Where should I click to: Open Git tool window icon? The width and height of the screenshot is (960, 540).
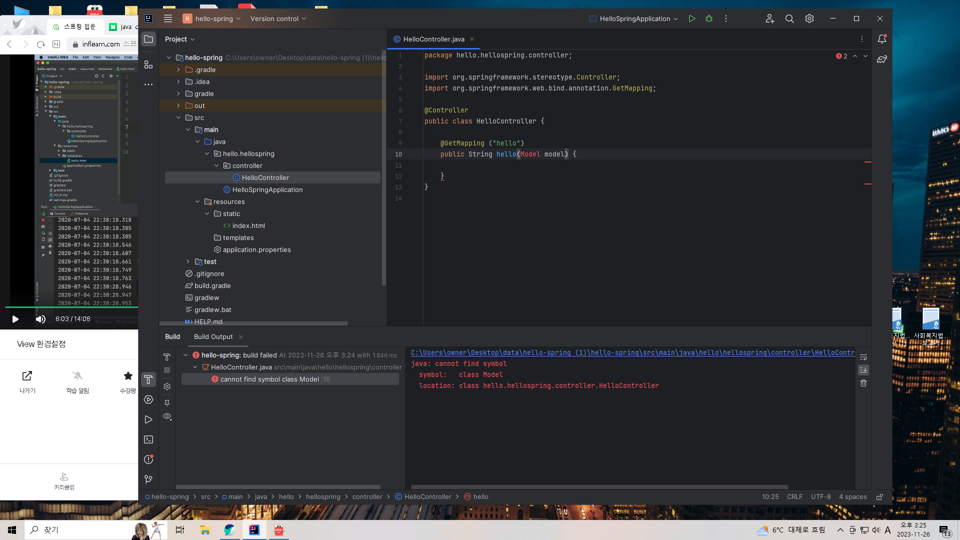point(148,479)
